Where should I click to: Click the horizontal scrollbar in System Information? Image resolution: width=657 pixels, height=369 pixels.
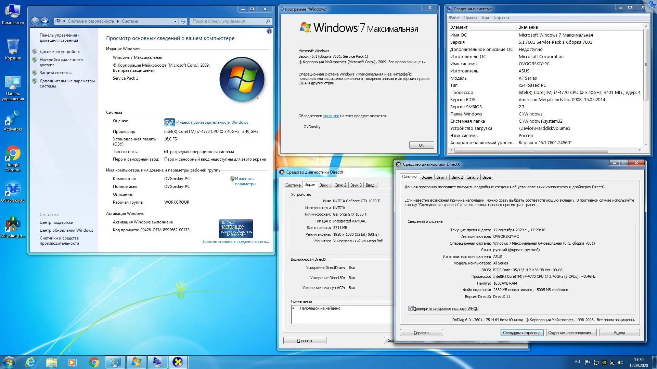(x=530, y=150)
